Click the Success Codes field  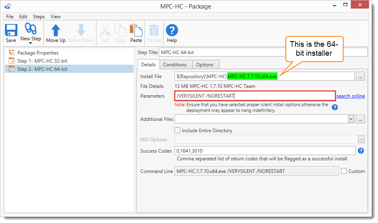point(265,151)
